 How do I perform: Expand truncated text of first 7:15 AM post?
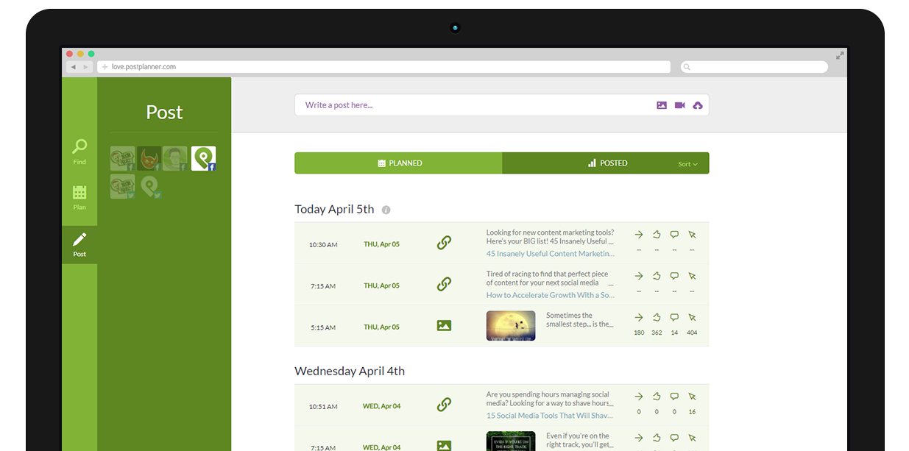pyautogui.click(x=611, y=283)
